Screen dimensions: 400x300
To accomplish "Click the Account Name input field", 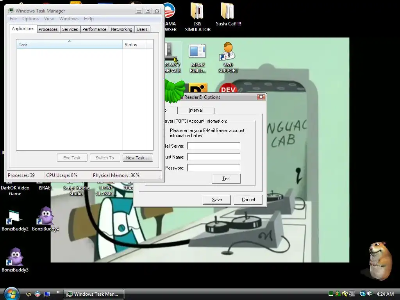I will pyautogui.click(x=214, y=157).
